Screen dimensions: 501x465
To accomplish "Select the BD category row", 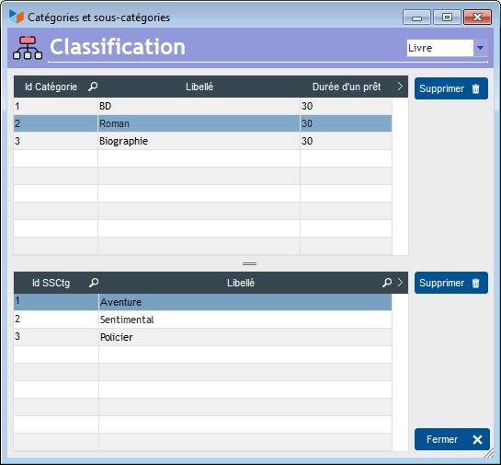I will [x=202, y=106].
